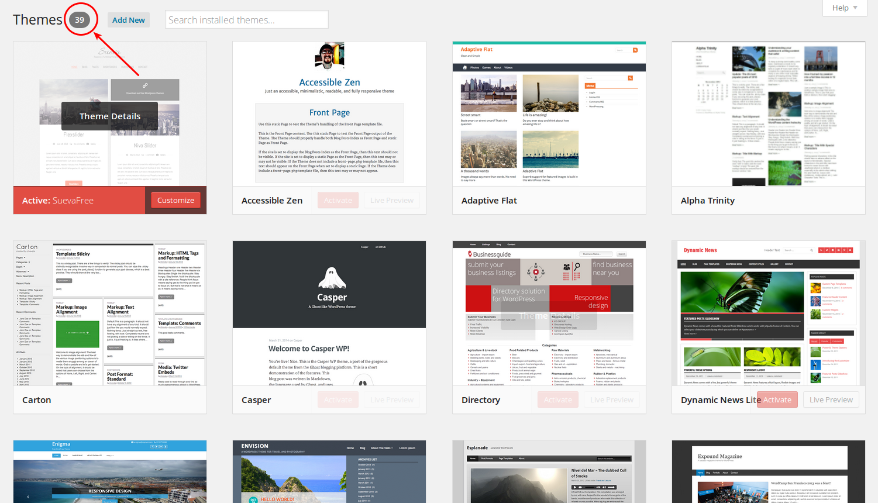Click the Carton theme name
This screenshot has width=878, height=503.
[37, 400]
